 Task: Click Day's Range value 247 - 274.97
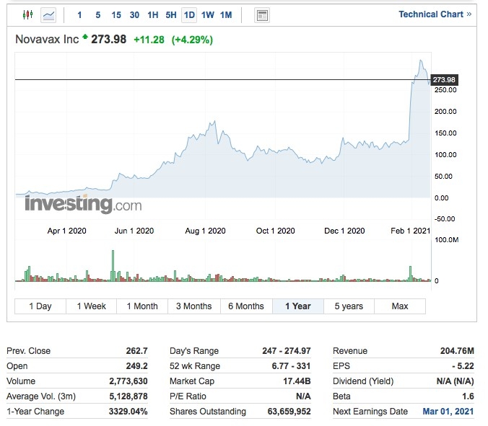point(287,351)
